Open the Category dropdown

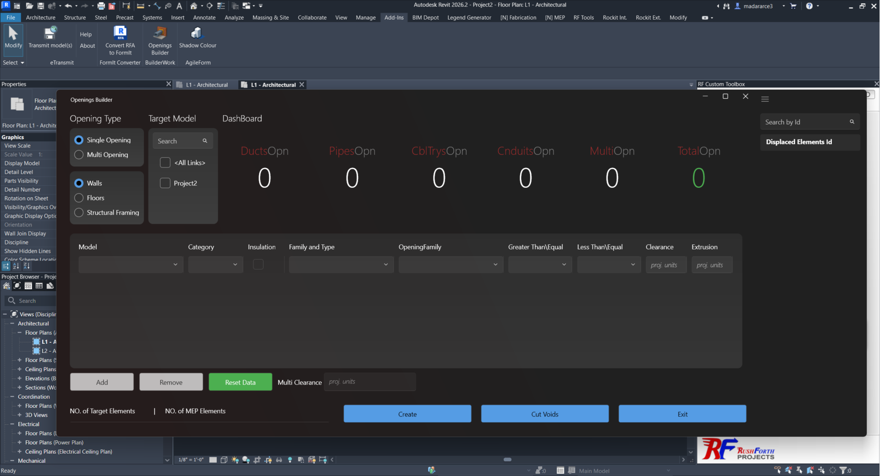[x=215, y=265]
